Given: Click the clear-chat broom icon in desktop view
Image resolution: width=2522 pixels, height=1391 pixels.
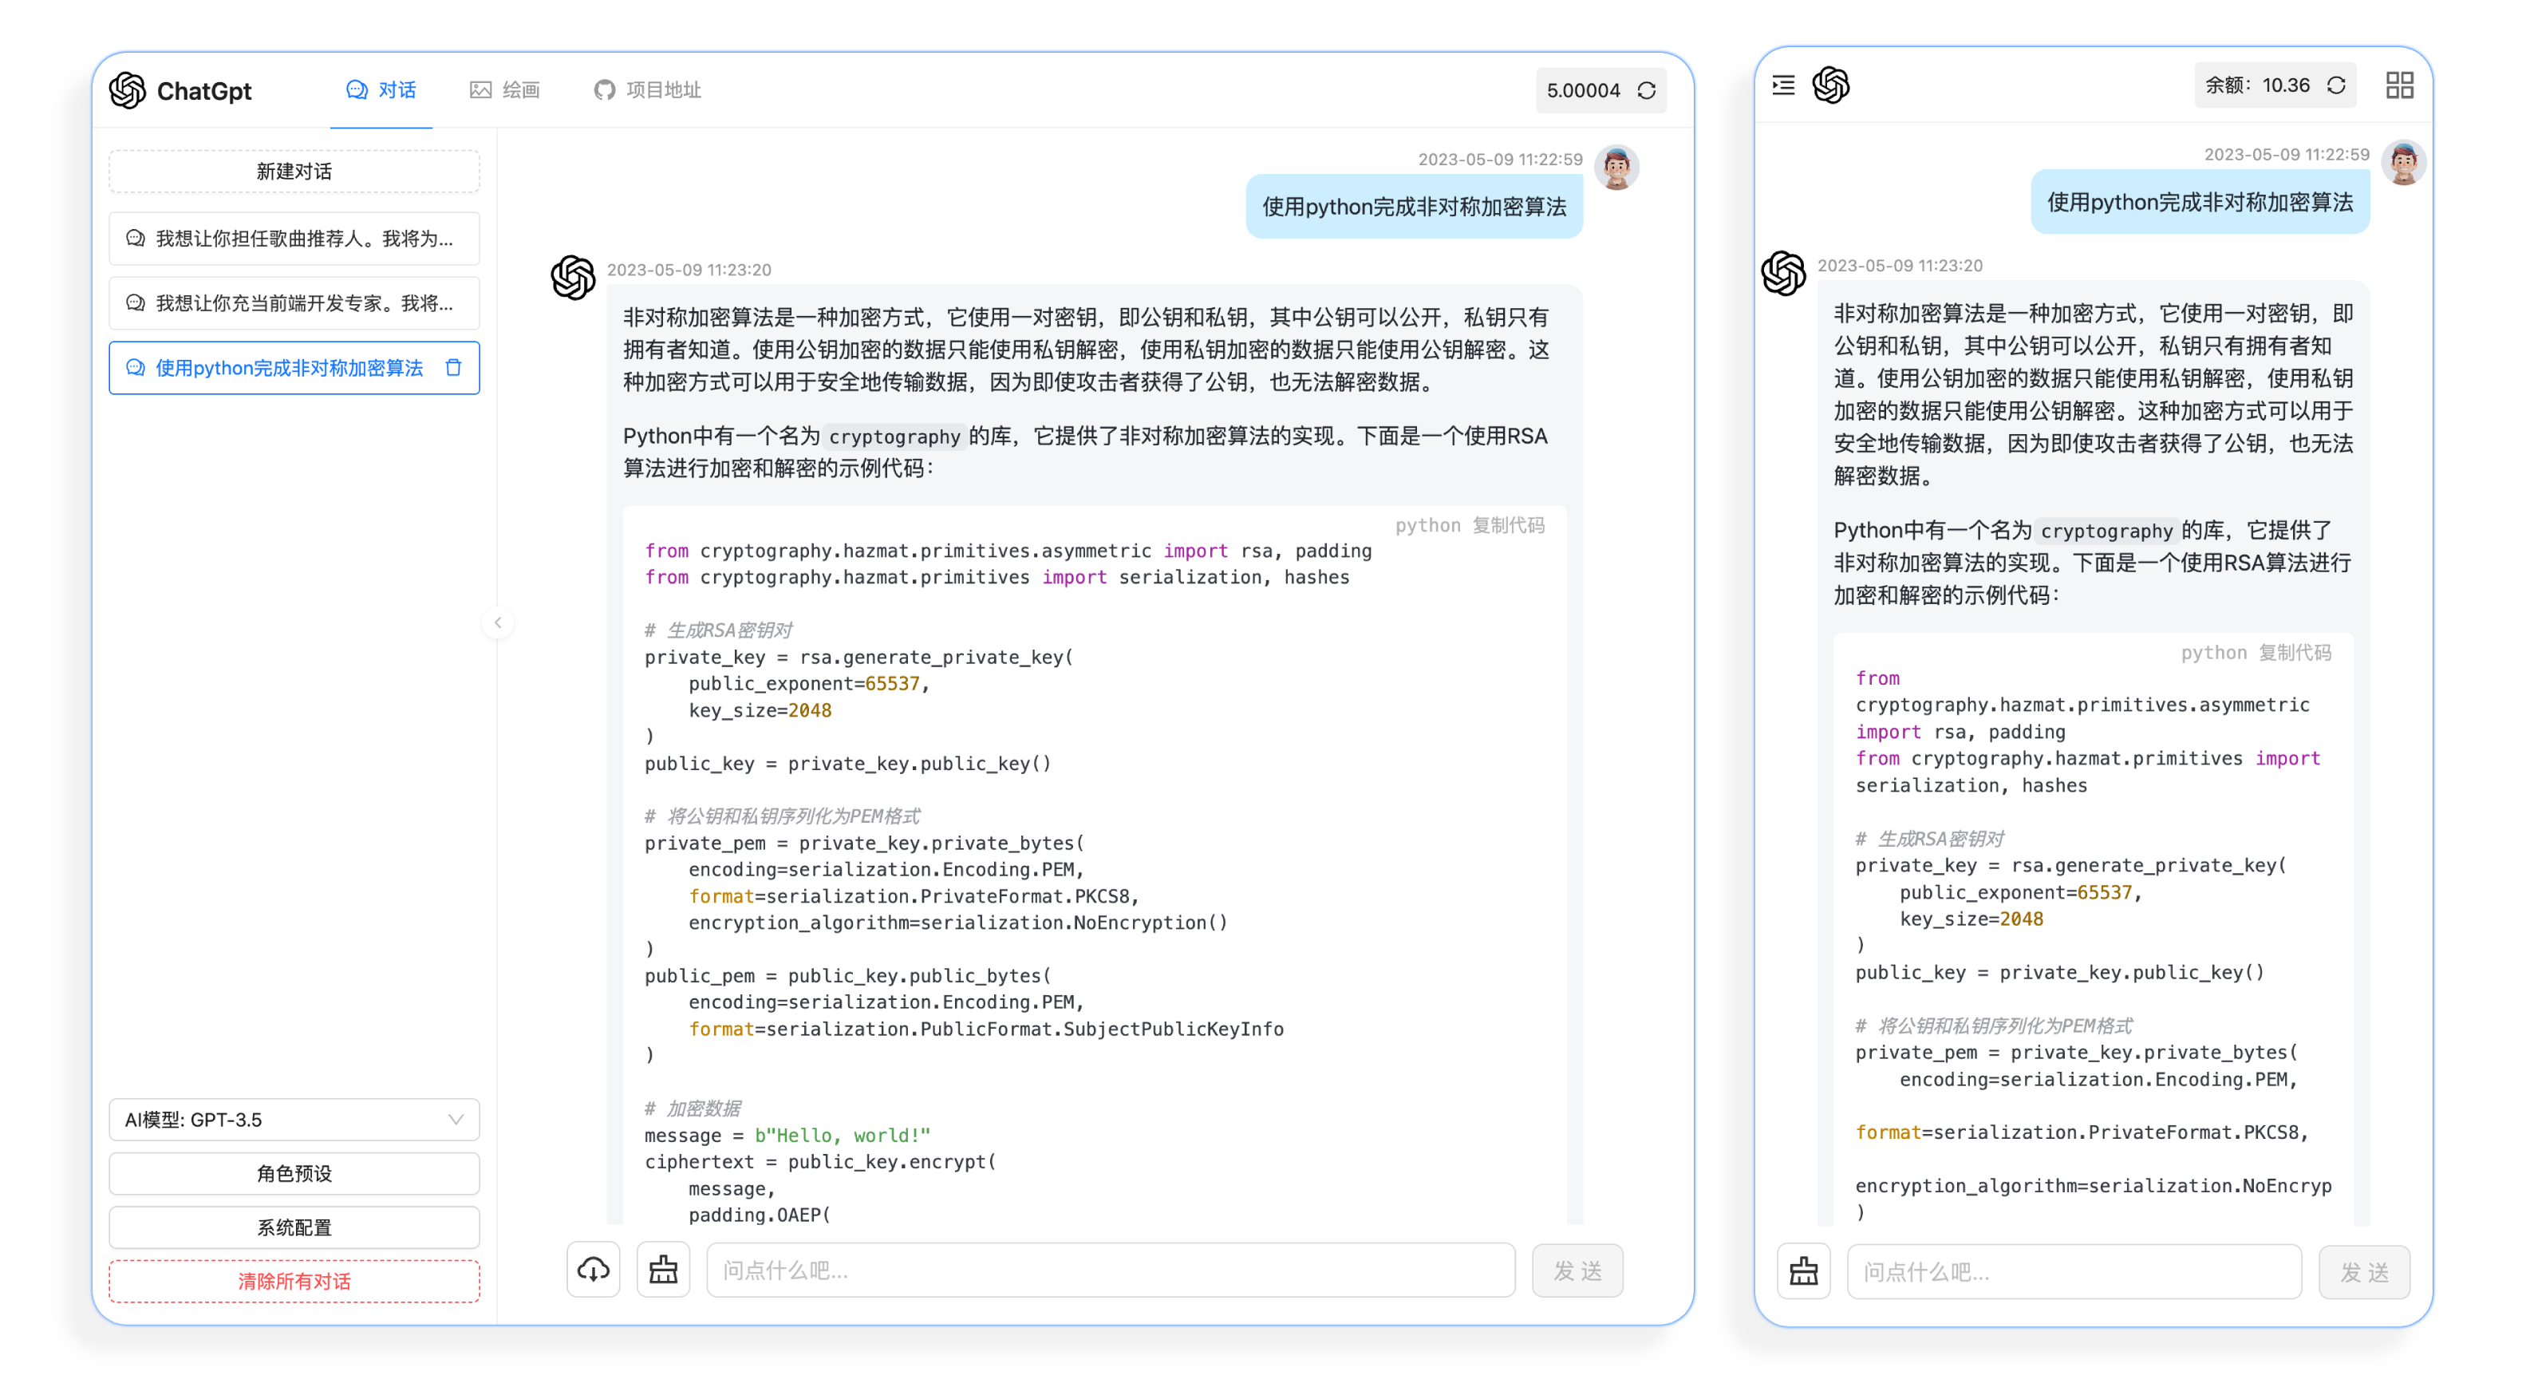Looking at the screenshot, I should 663,1270.
